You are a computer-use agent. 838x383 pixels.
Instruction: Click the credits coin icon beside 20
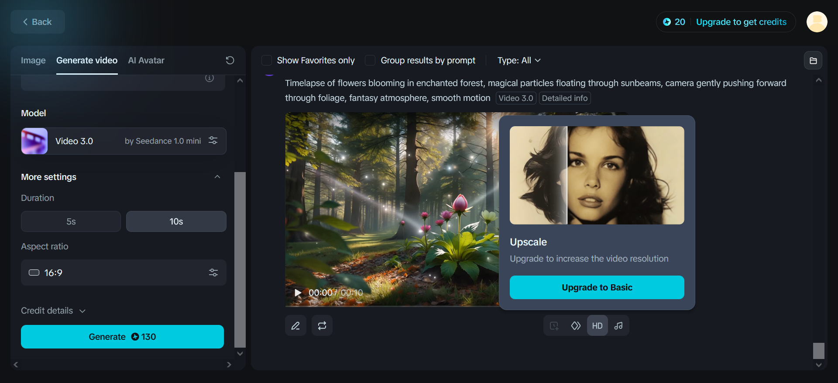pyautogui.click(x=667, y=22)
